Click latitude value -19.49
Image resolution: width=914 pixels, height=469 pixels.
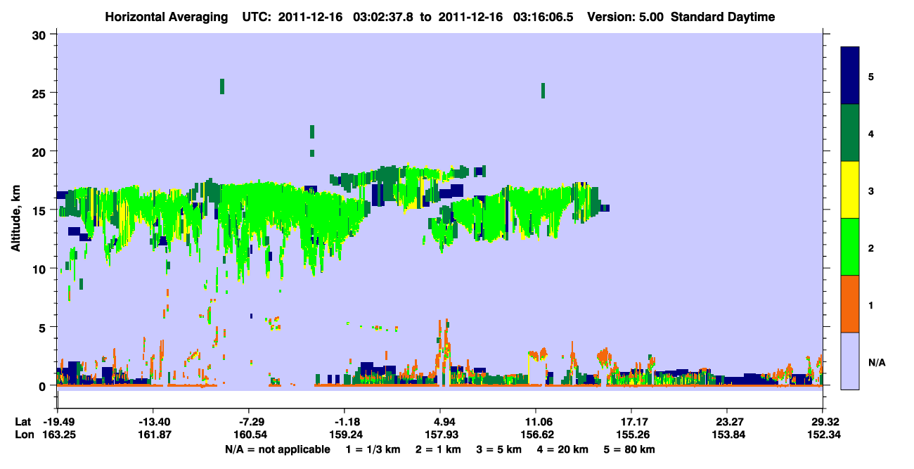(58, 422)
